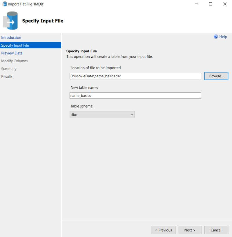Click the Table schema dropdown chevron arrow
The image size is (232, 237).
[132, 114]
